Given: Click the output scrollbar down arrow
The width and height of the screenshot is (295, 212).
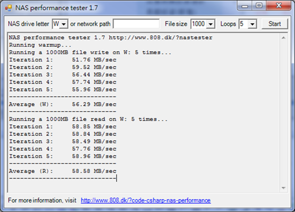Looking at the screenshot, I should [283, 188].
